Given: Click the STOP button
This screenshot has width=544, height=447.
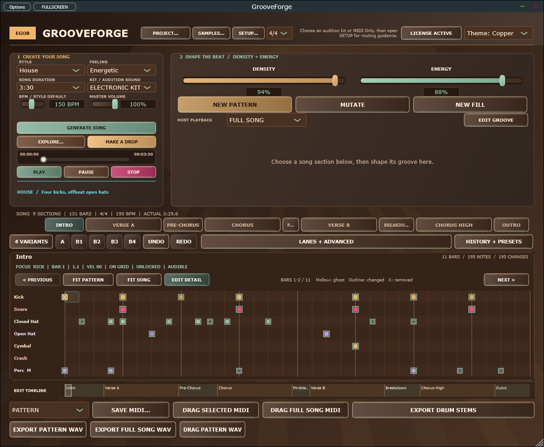Looking at the screenshot, I should [134, 172].
